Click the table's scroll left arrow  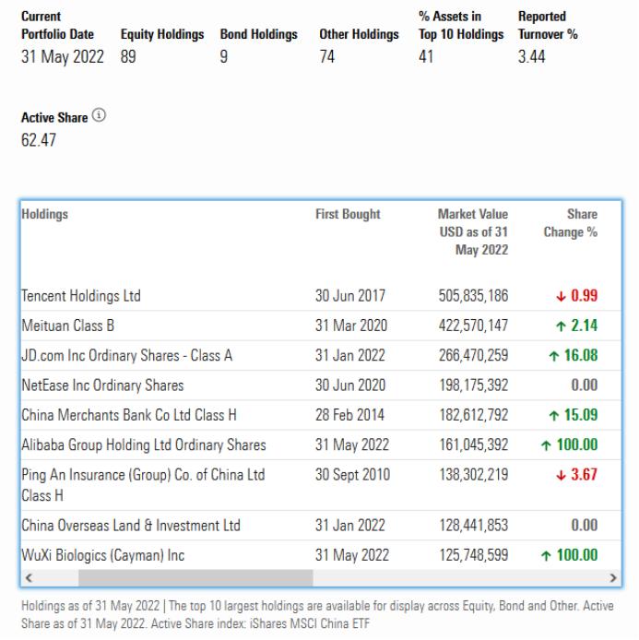pos(28,578)
